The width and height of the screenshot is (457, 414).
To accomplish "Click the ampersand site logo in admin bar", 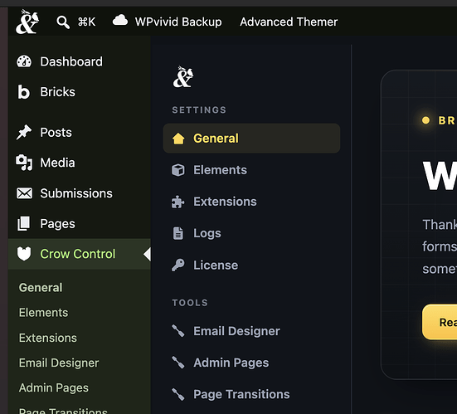I will click(27, 22).
